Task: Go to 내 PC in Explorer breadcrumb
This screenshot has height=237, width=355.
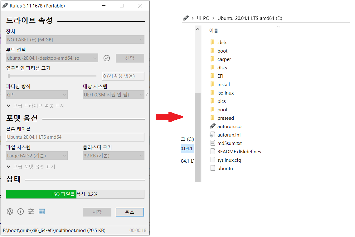Action: [203, 18]
